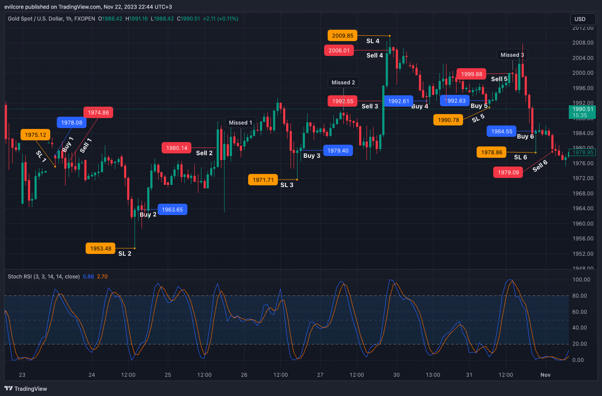Click the orange 2.70 Stoch RSI value
The height and width of the screenshot is (396, 602).
[x=102, y=276]
